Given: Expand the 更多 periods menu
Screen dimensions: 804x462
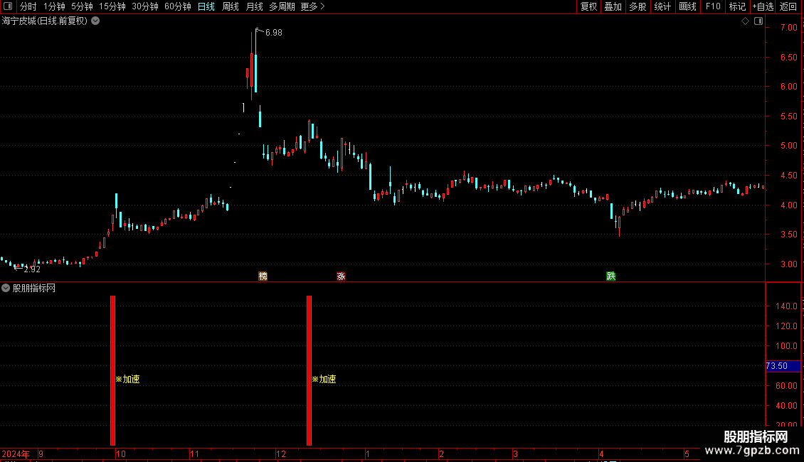Looking at the screenshot, I should (313, 6).
